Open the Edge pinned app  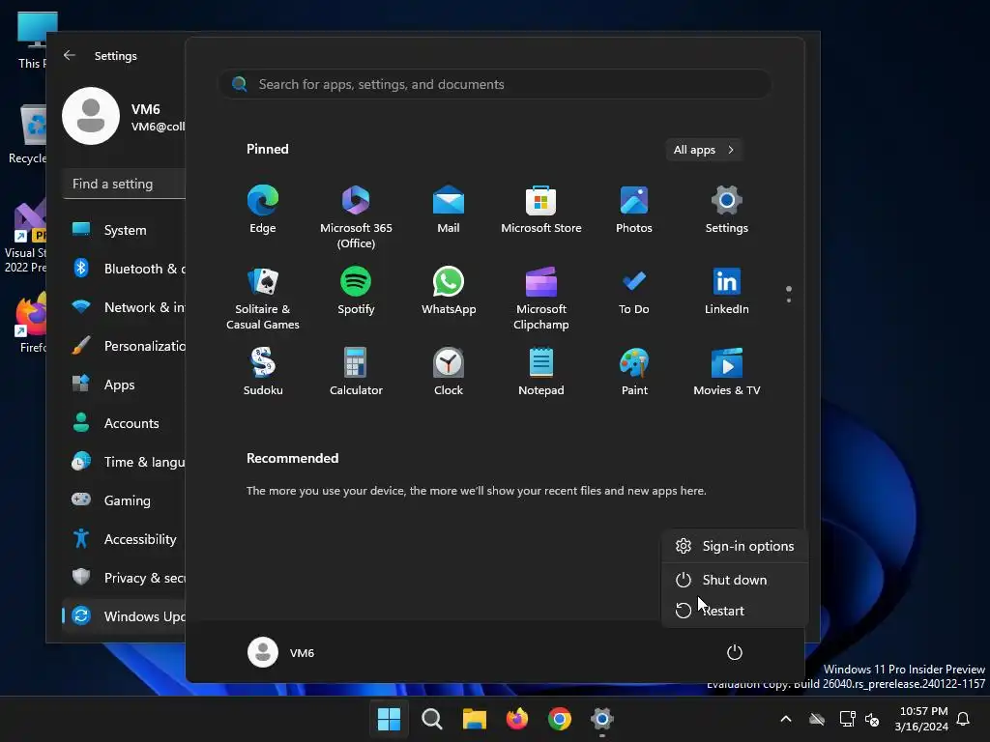[263, 210]
